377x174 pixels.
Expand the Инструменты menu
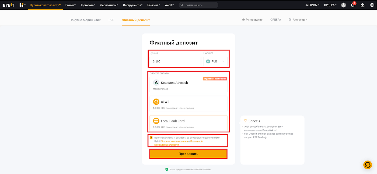point(133,5)
